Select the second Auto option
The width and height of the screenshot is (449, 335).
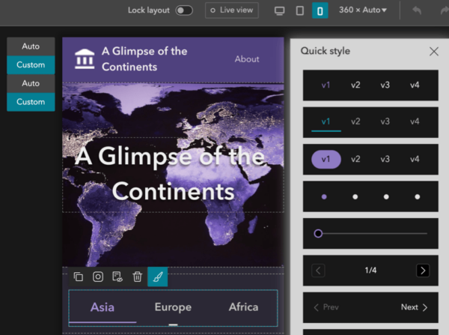[x=31, y=83]
